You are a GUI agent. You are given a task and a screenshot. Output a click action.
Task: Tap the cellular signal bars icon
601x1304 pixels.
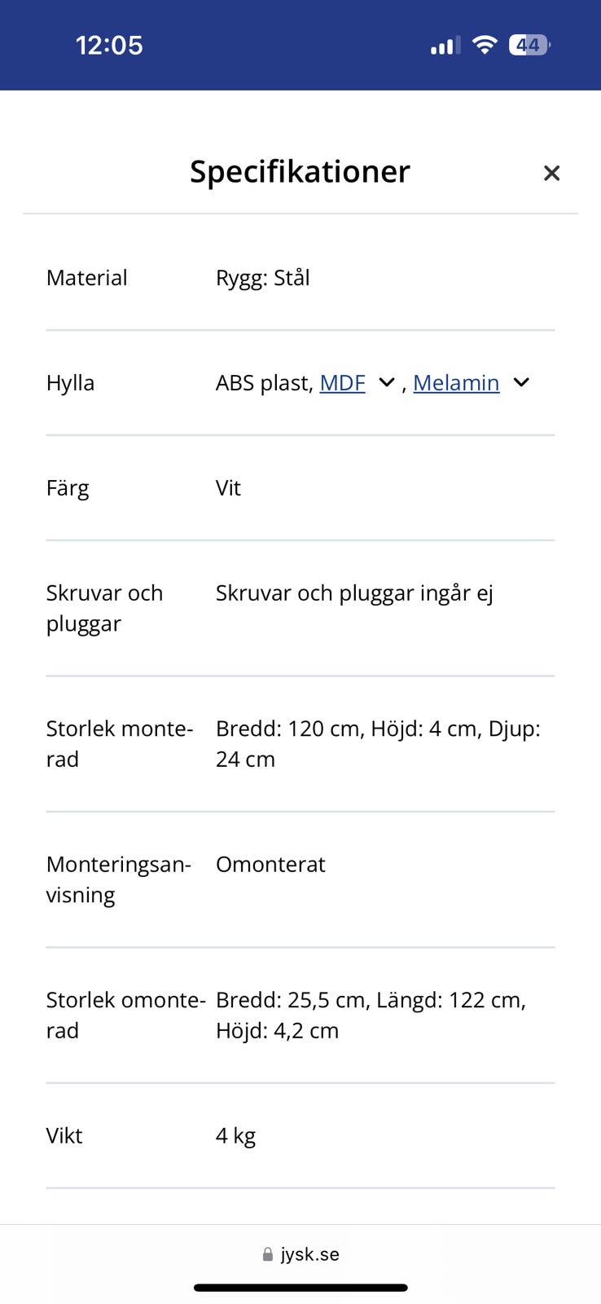coord(445,46)
